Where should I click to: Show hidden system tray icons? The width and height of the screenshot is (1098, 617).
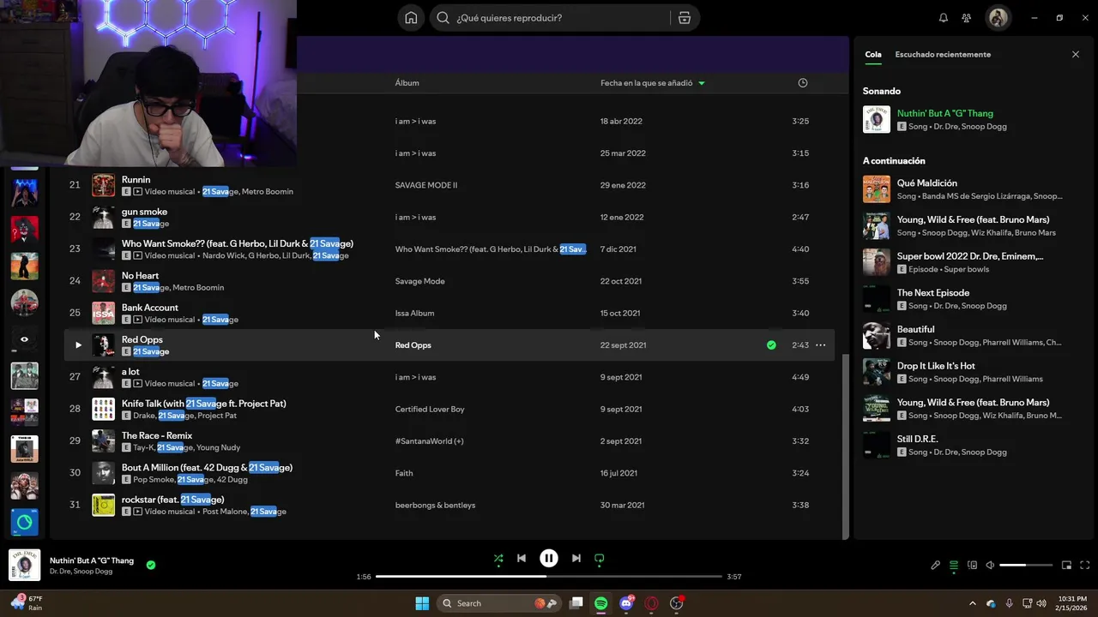[x=972, y=603]
